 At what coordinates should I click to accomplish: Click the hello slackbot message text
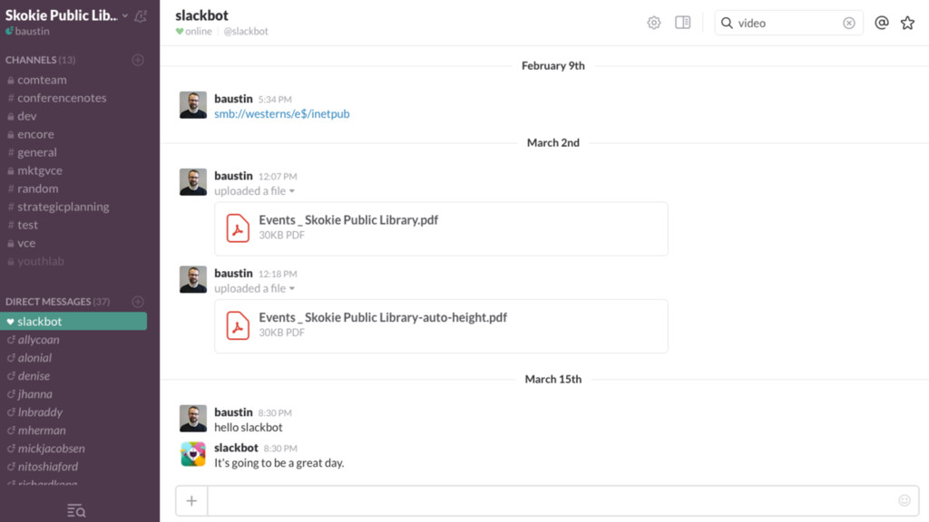pos(249,428)
